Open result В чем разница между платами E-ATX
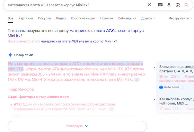The width and height of the screenshot is (194, 132). pyautogui.click(x=177, y=69)
